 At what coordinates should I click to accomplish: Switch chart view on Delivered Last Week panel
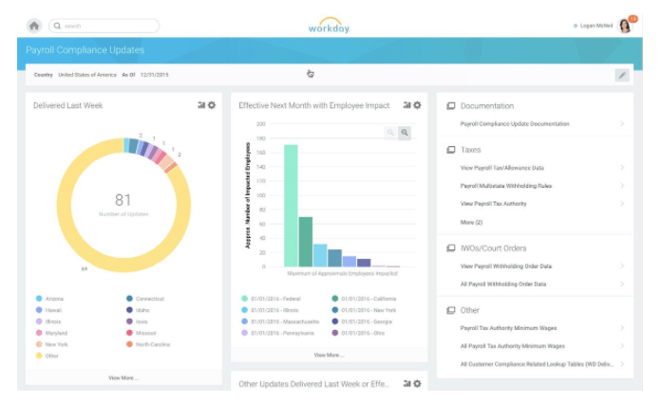(201, 105)
